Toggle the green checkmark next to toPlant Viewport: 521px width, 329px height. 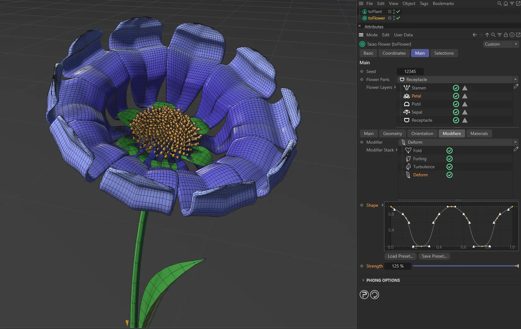pos(398,11)
